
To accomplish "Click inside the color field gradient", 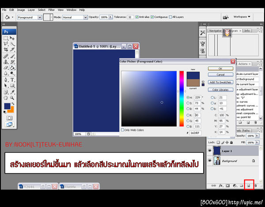I will [x=149, y=98].
